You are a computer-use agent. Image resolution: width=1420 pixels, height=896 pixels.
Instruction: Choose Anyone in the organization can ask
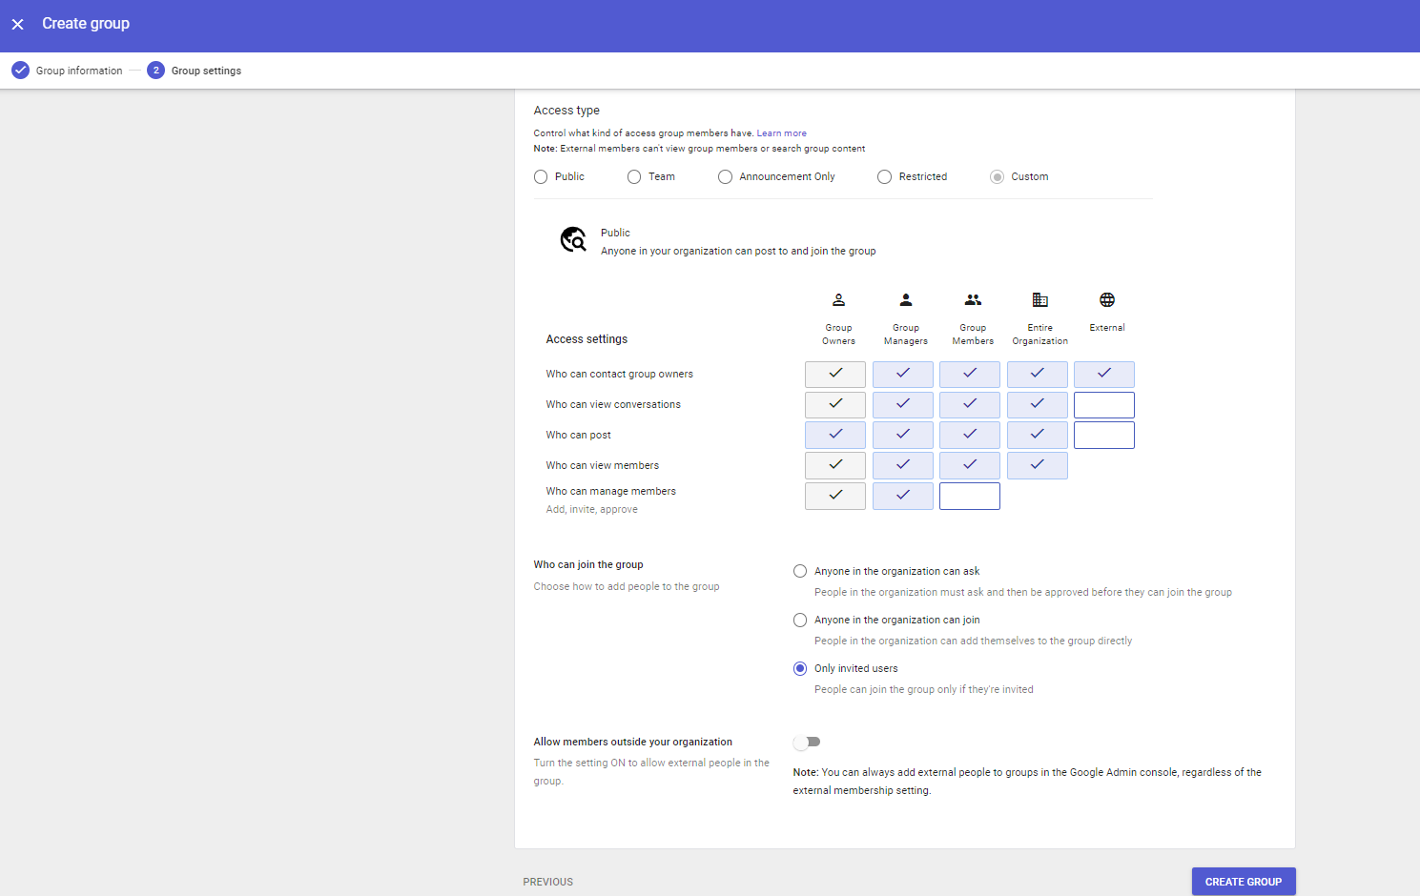click(799, 570)
